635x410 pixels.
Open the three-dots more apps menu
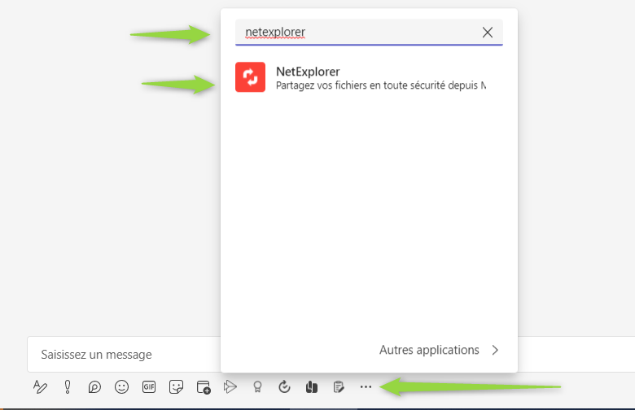click(x=366, y=387)
